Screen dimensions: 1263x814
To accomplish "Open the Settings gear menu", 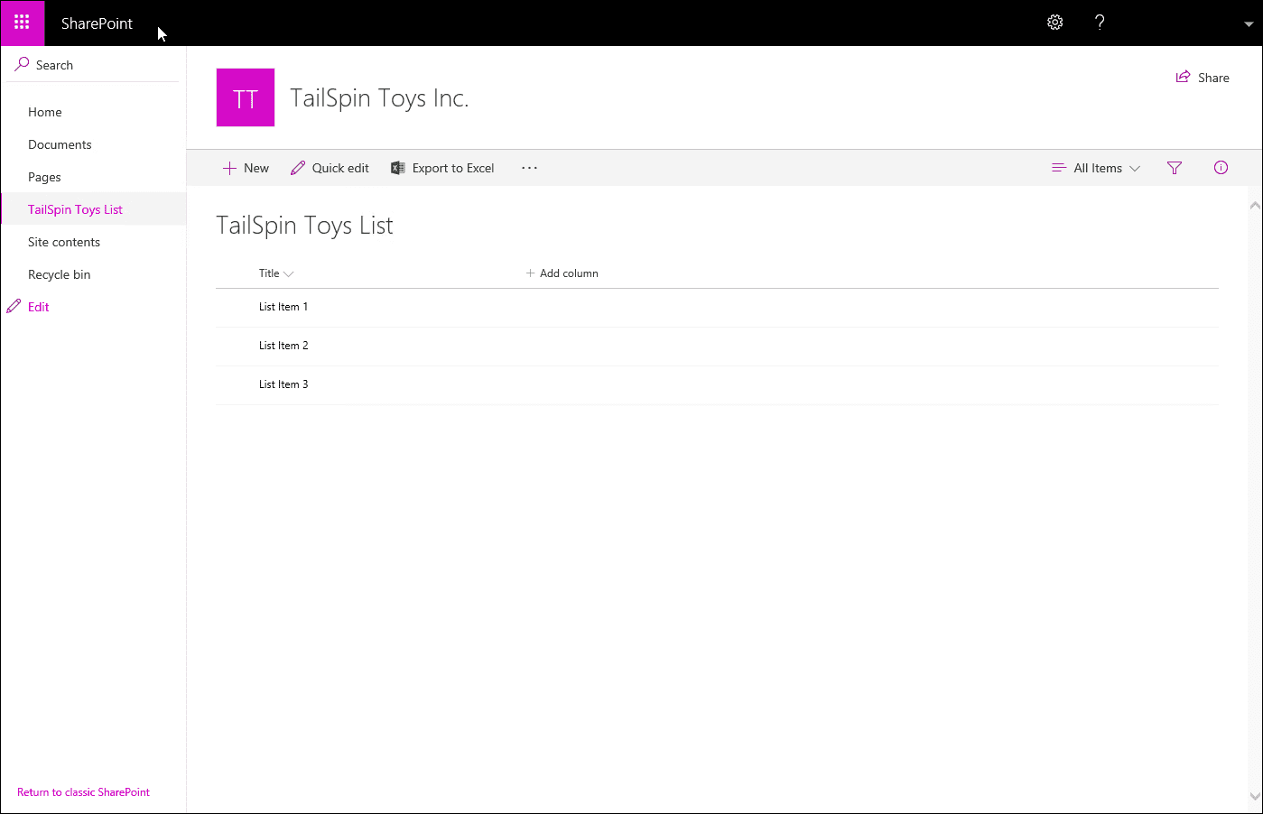I will point(1054,23).
